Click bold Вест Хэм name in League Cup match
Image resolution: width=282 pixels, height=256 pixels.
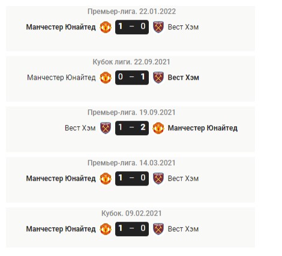pos(184,78)
